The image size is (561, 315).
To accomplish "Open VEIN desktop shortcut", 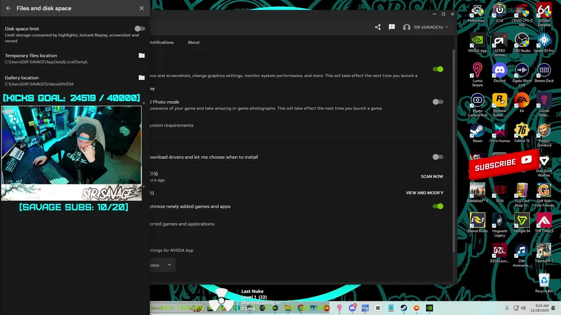I will [x=500, y=193].
